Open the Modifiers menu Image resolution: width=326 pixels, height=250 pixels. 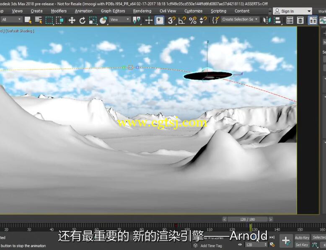click(x=59, y=11)
